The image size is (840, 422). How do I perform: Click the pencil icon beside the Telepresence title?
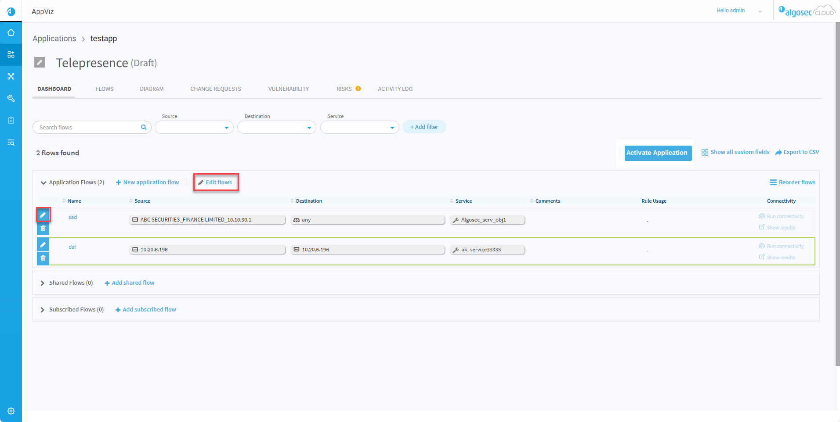coord(40,62)
